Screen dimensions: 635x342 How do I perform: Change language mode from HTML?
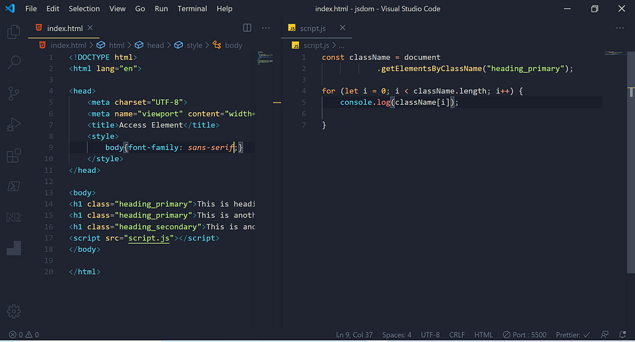pos(484,335)
